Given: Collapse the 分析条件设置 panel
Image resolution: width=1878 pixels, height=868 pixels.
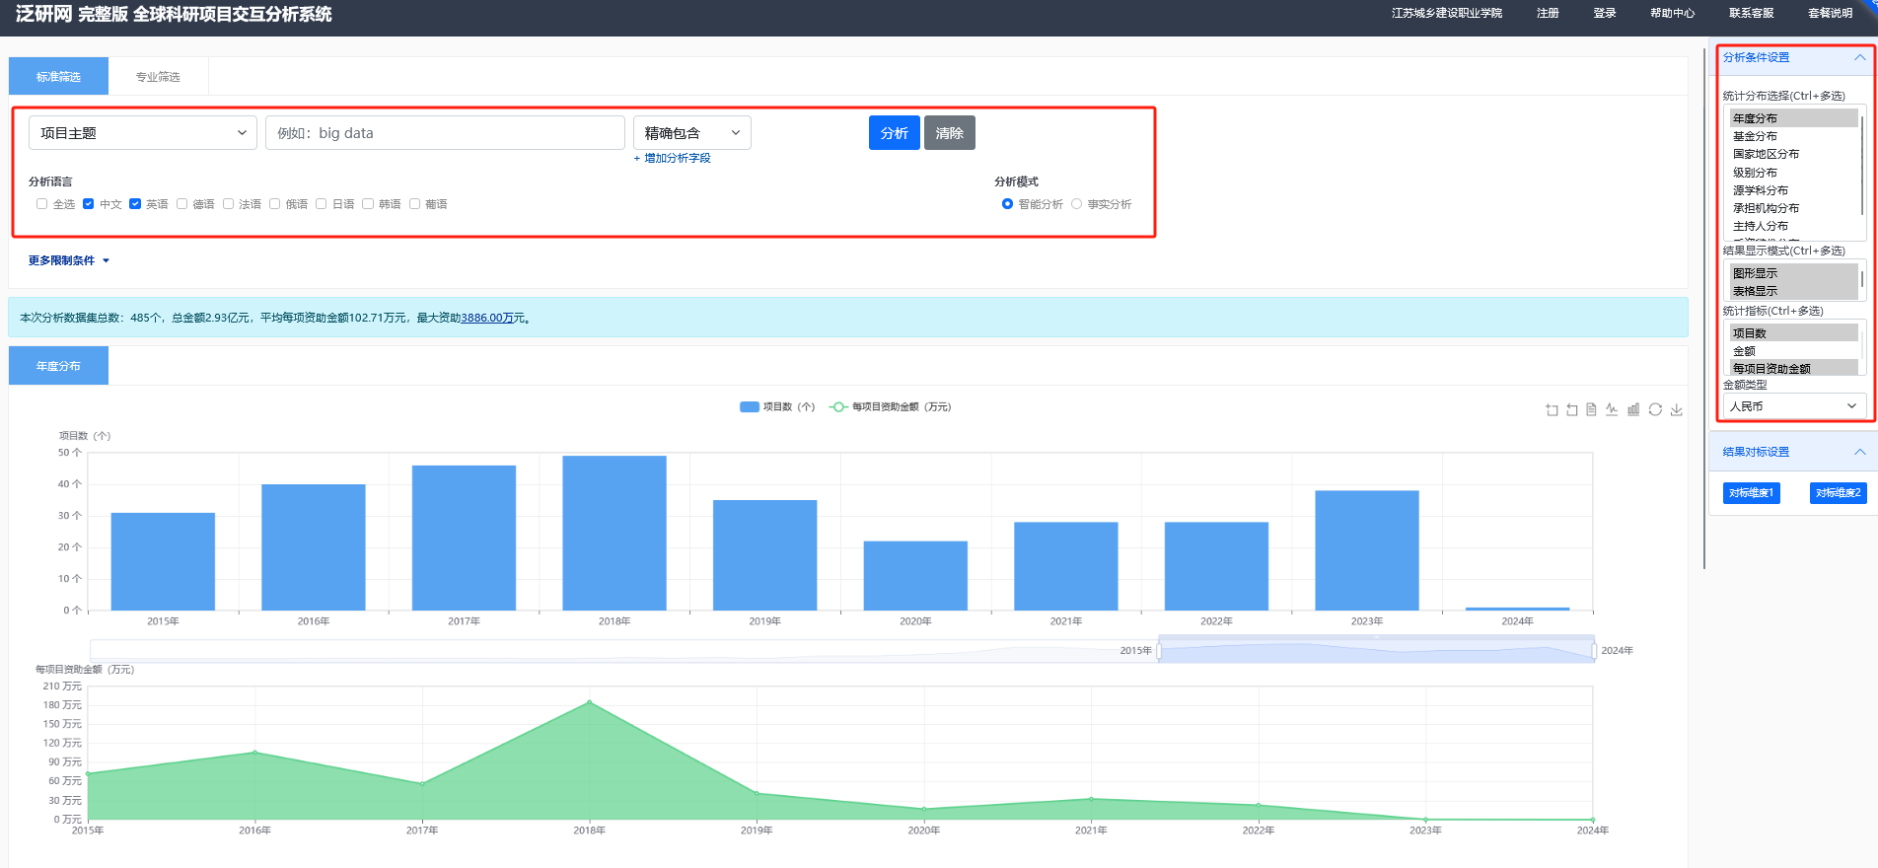Looking at the screenshot, I should [1859, 57].
